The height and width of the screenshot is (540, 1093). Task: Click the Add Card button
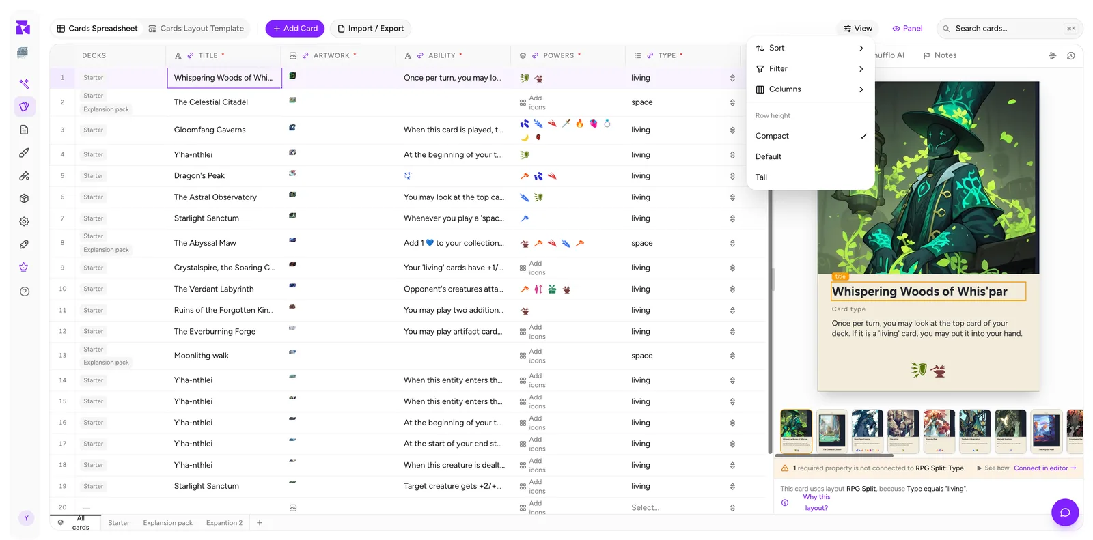295,29
